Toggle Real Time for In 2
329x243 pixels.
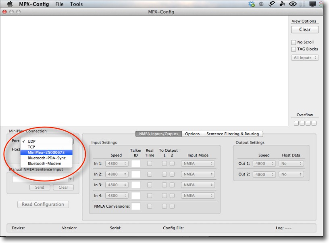pyautogui.click(x=150, y=174)
